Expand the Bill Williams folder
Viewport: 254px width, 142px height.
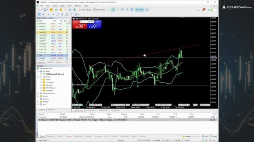(x=41, y=88)
